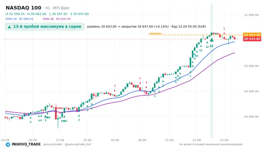Click the 18:00 time label
The width and height of the screenshot is (265, 149).
tap(142, 140)
